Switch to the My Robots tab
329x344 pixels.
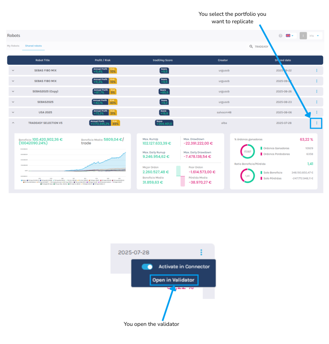pos(13,46)
